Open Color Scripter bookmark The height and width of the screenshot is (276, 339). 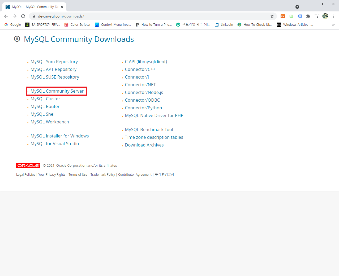[78, 25]
